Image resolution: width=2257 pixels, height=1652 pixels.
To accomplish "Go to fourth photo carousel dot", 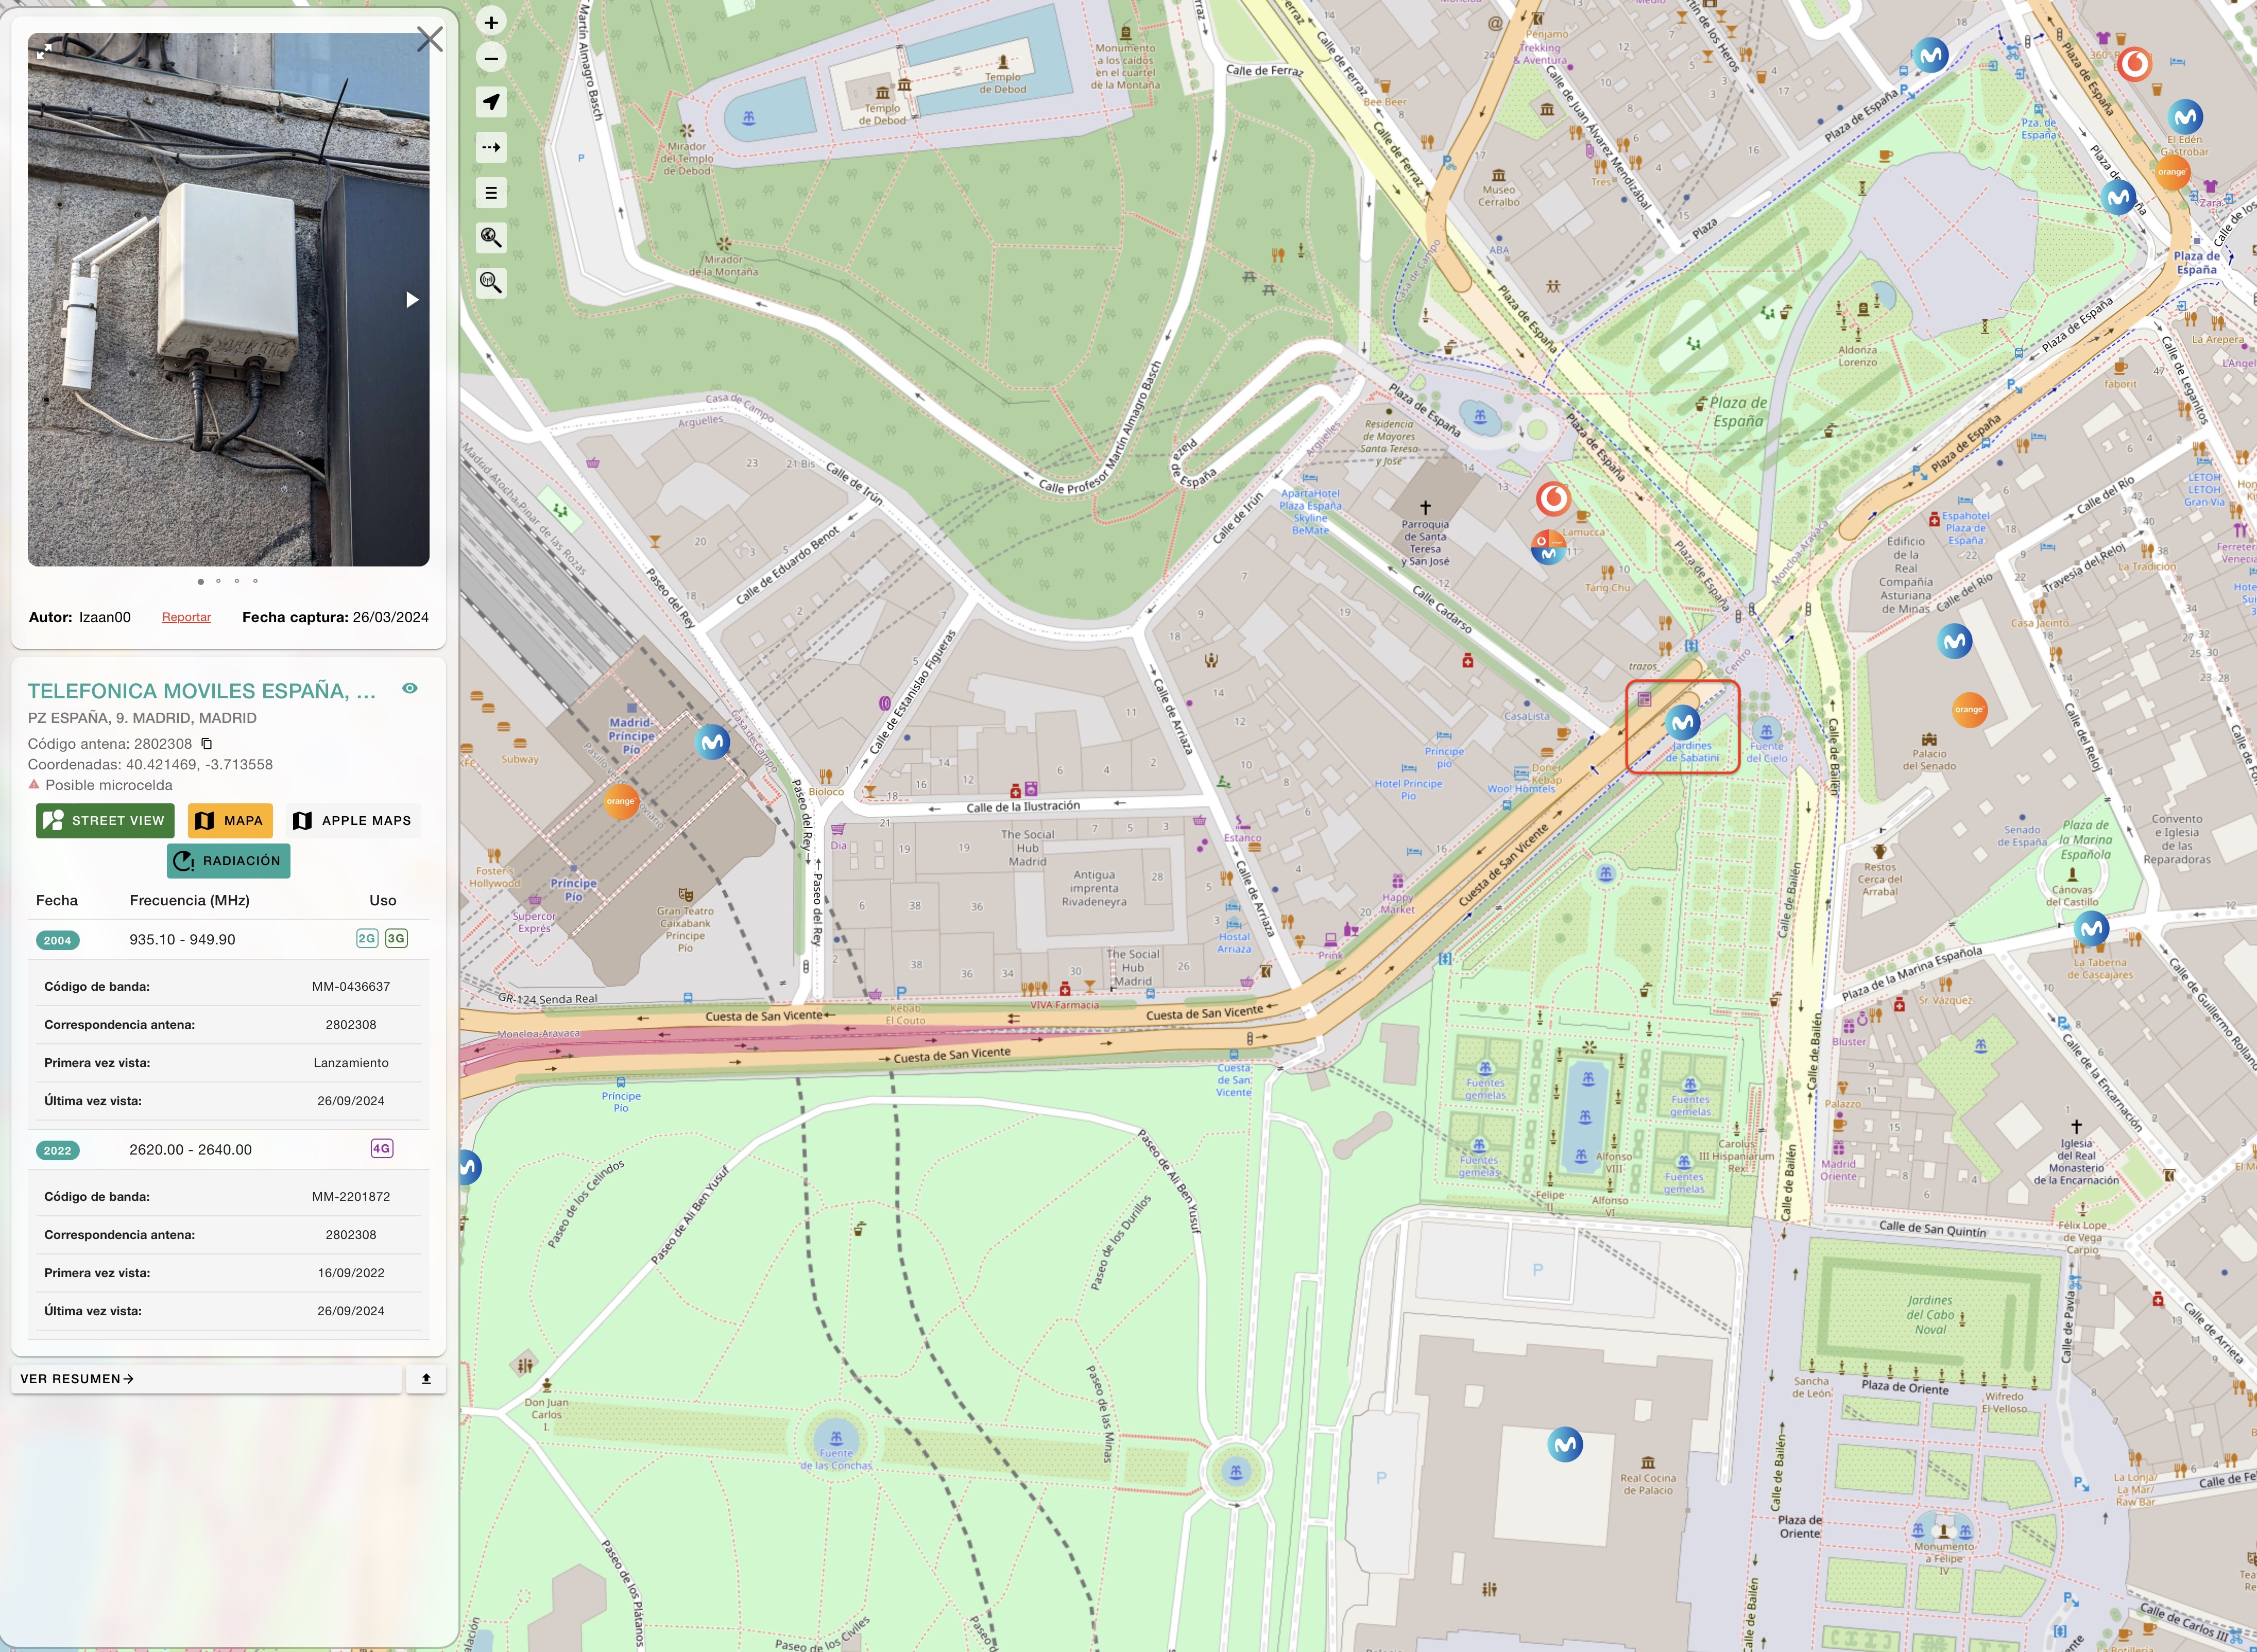I will (x=255, y=581).
